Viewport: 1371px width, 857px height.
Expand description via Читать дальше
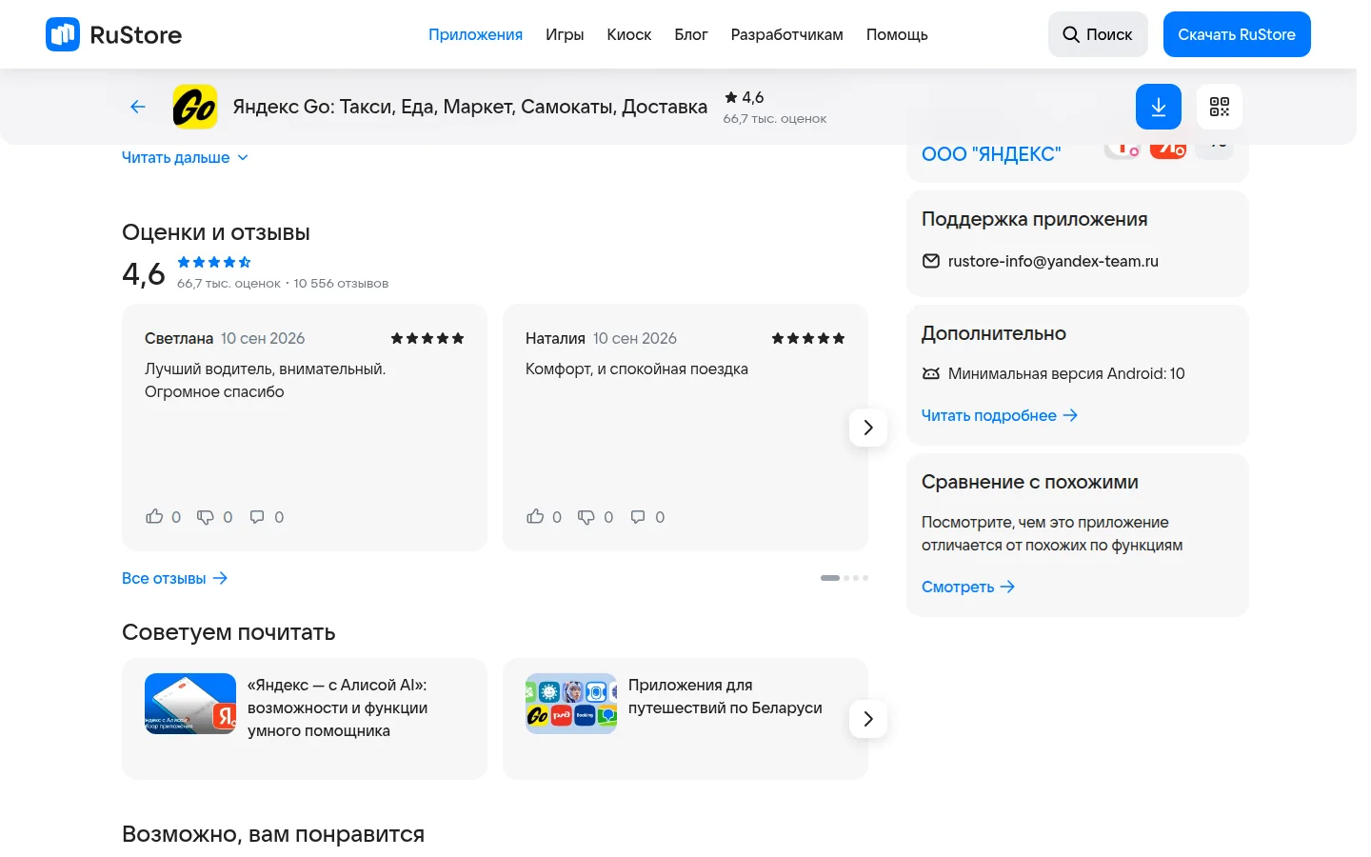tap(185, 157)
